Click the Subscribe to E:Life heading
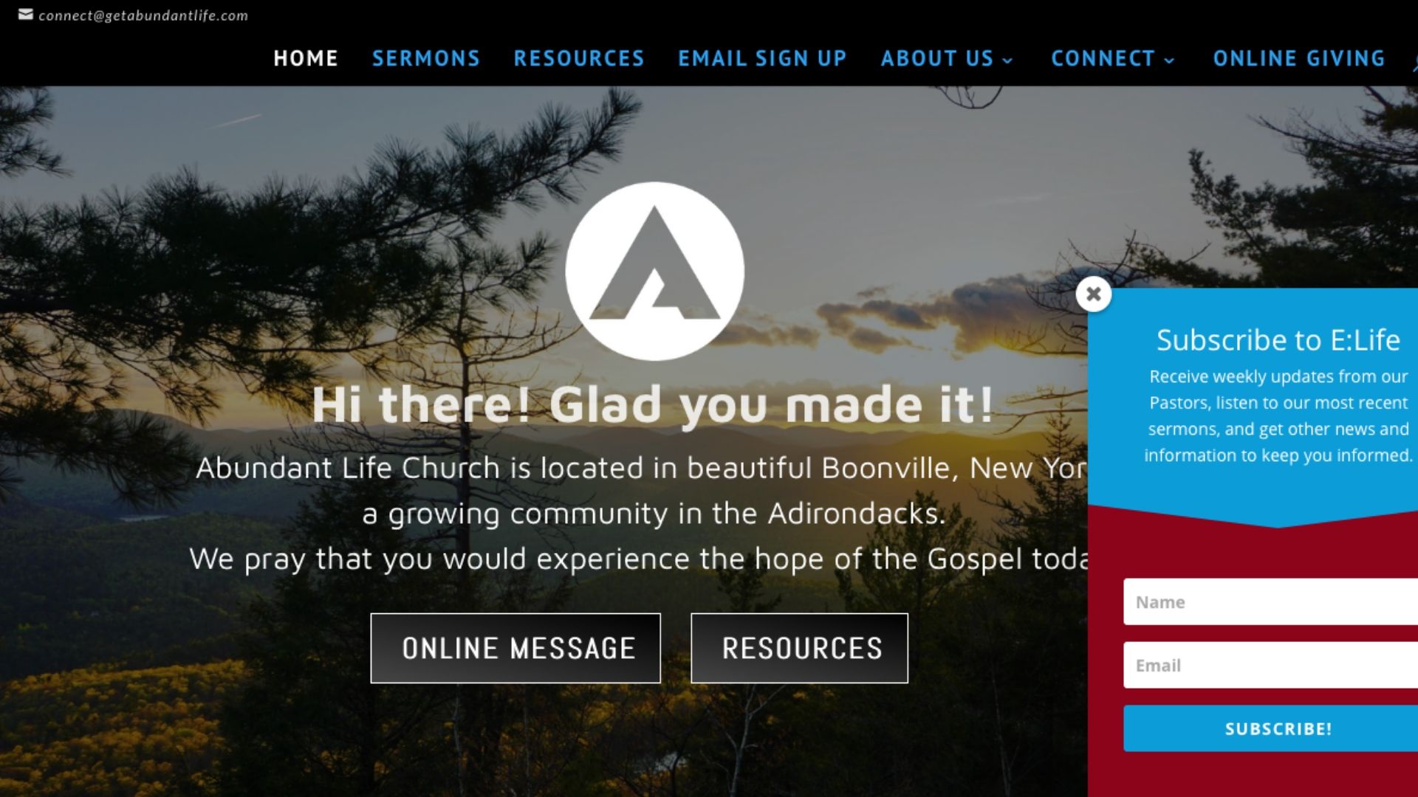Screen dimensions: 1418x797 click(1278, 339)
